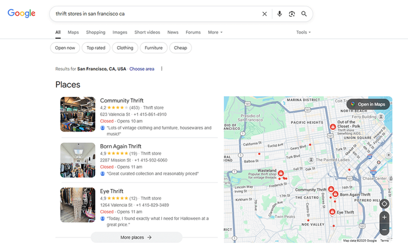Image resolution: width=408 pixels, height=250 pixels.
Task: Click the Community Thrift map pin
Action: tap(331, 189)
